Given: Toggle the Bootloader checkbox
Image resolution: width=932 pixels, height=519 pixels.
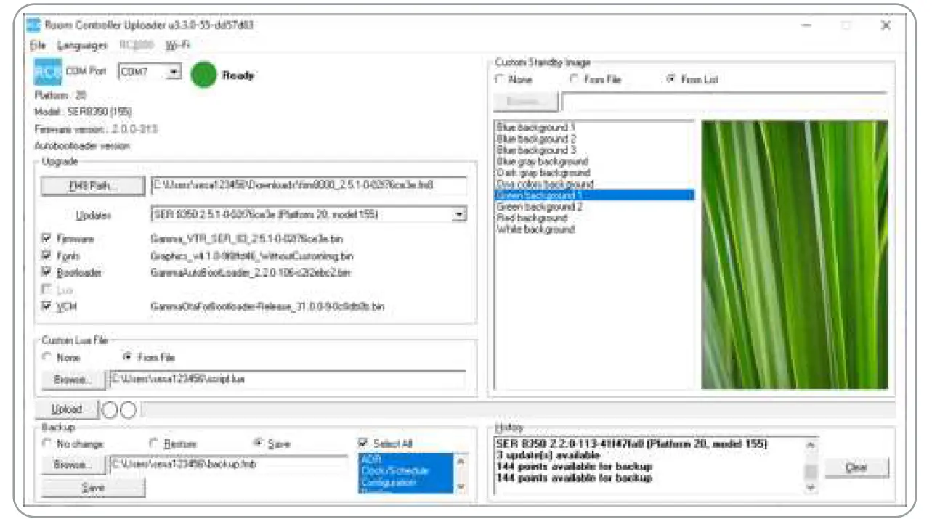Looking at the screenshot, I should coord(47,272).
